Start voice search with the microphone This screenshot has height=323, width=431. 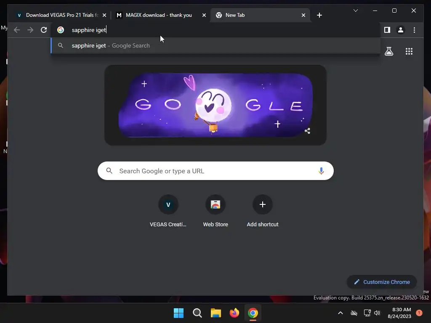click(321, 171)
